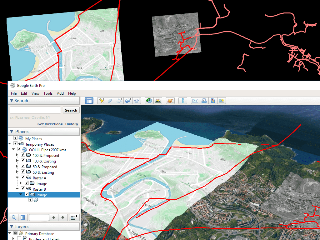Toggle the Raster A checkbox
Viewport: 320px width, 240px height.
[x=23, y=178]
